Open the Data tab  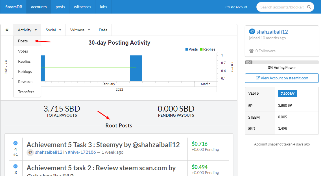(x=103, y=30)
